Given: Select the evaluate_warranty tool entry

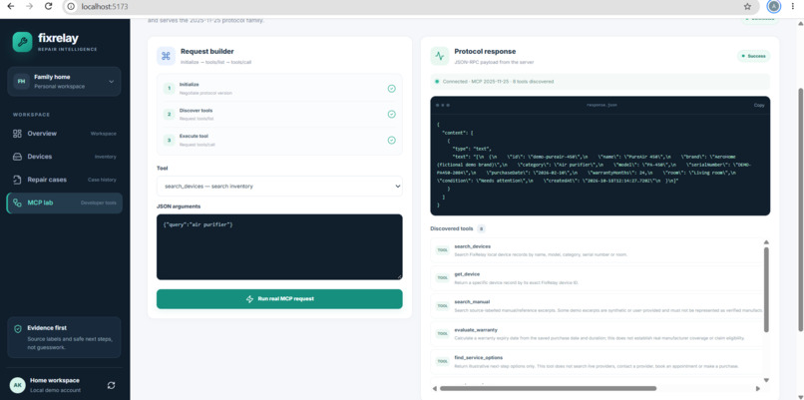Looking at the screenshot, I should (597, 333).
